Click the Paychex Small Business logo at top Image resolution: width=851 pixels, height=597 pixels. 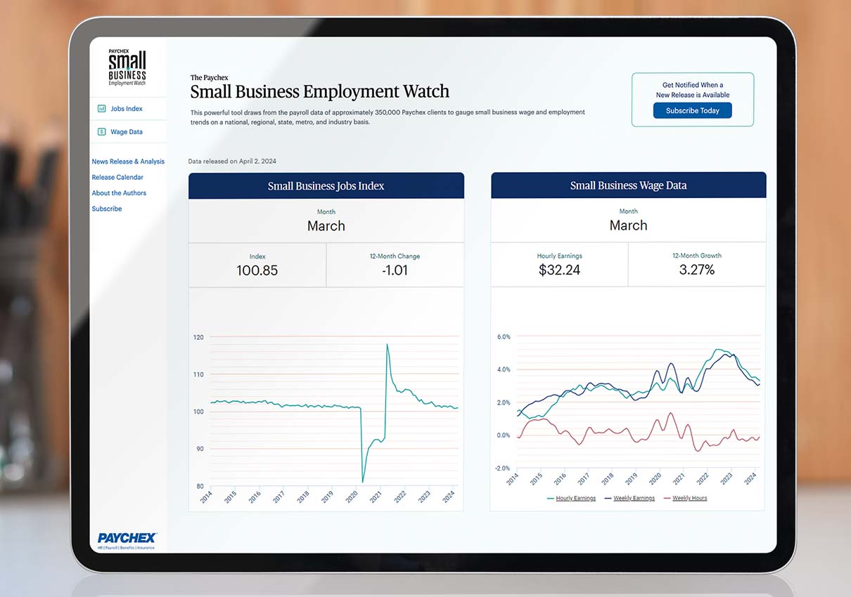pyautogui.click(x=127, y=67)
